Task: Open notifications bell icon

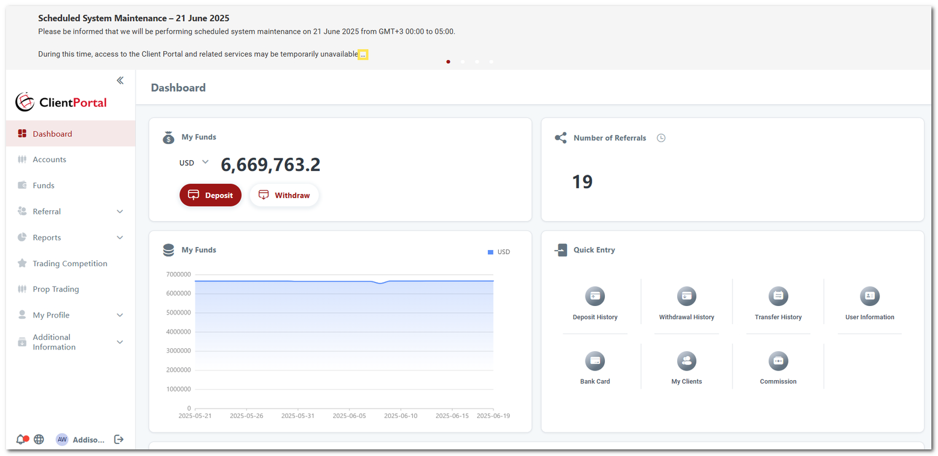Action: (x=21, y=439)
